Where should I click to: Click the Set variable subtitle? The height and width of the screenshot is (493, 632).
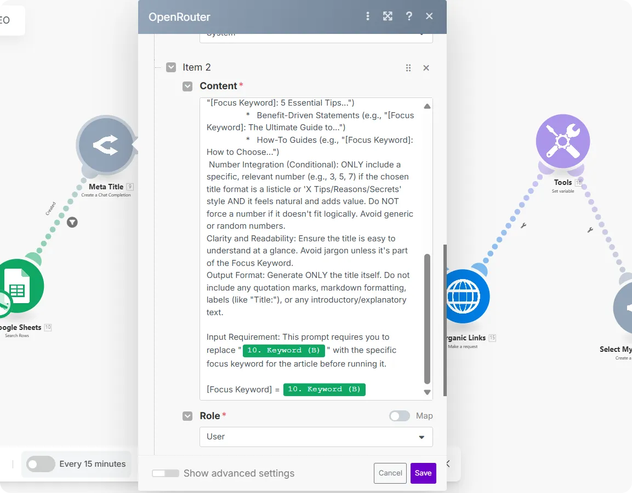(563, 191)
